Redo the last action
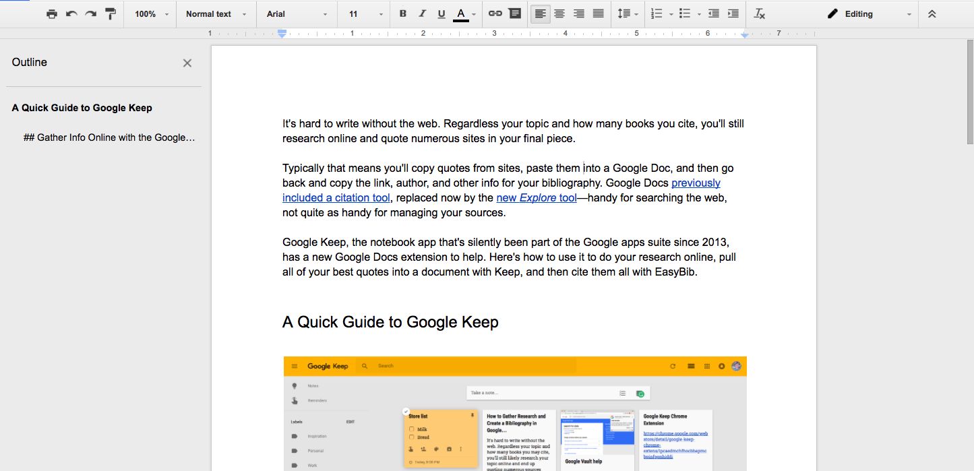 (90, 13)
